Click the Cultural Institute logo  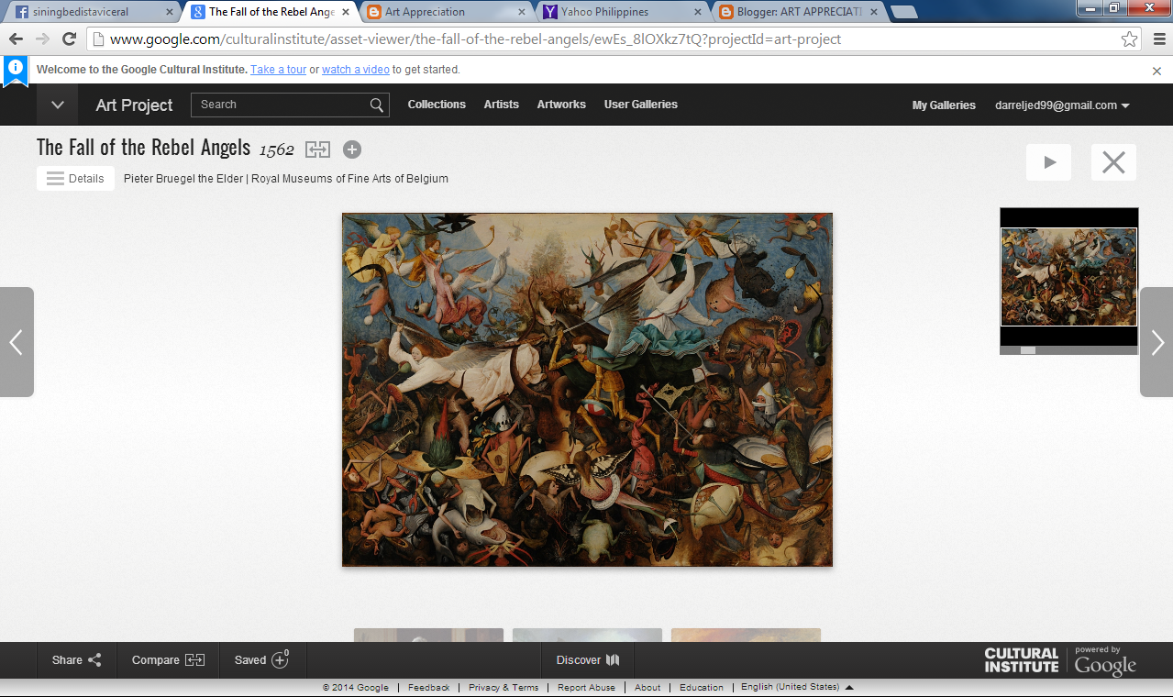(x=1021, y=660)
